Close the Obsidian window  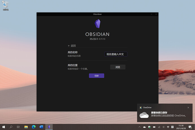156,14
